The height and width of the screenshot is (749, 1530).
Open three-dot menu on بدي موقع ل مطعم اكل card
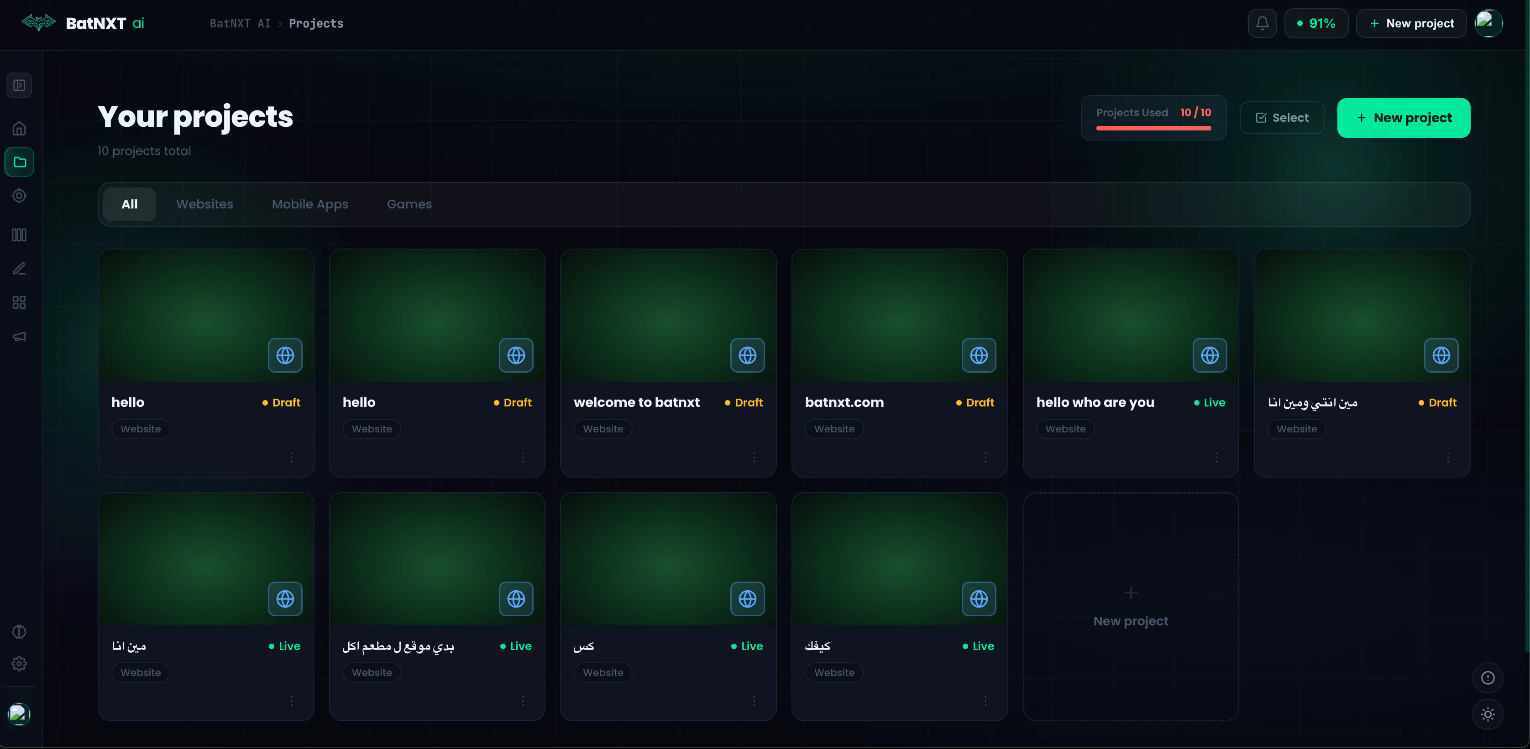[x=523, y=701]
